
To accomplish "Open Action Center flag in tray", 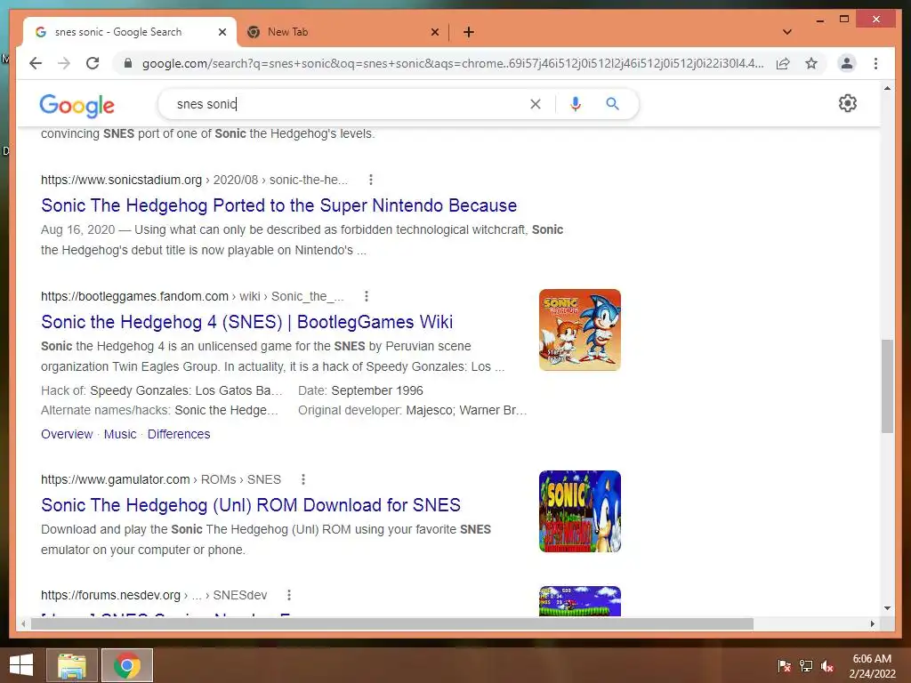I will (x=785, y=666).
